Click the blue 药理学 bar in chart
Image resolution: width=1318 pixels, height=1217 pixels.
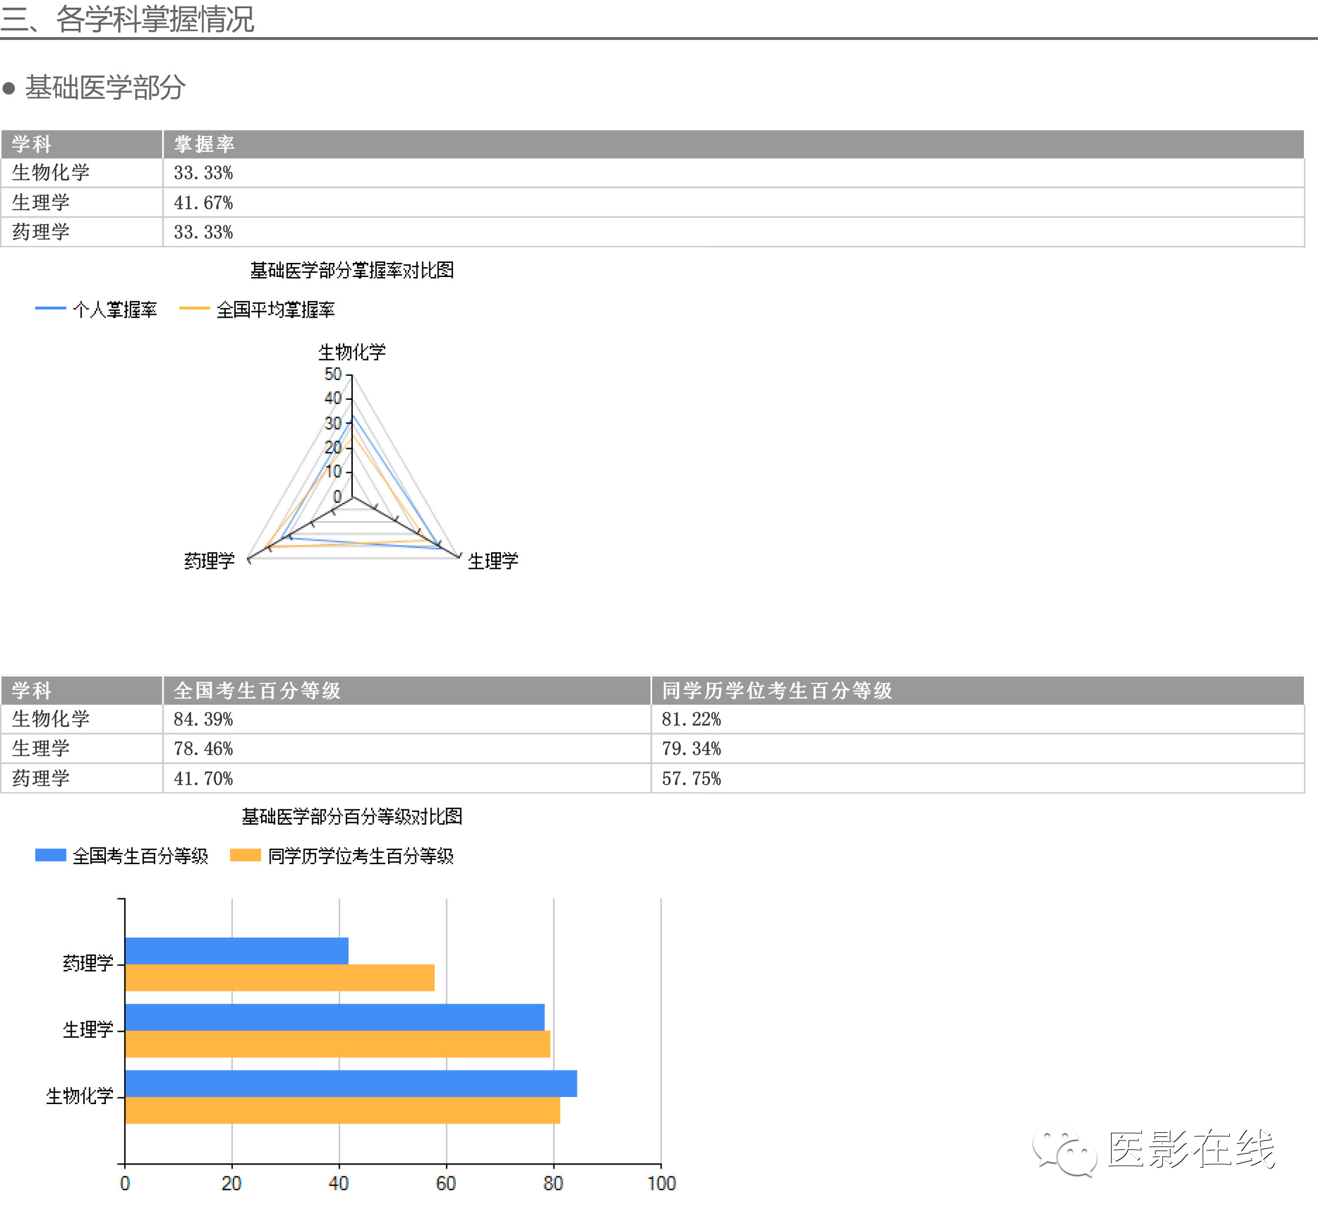pyautogui.click(x=236, y=951)
